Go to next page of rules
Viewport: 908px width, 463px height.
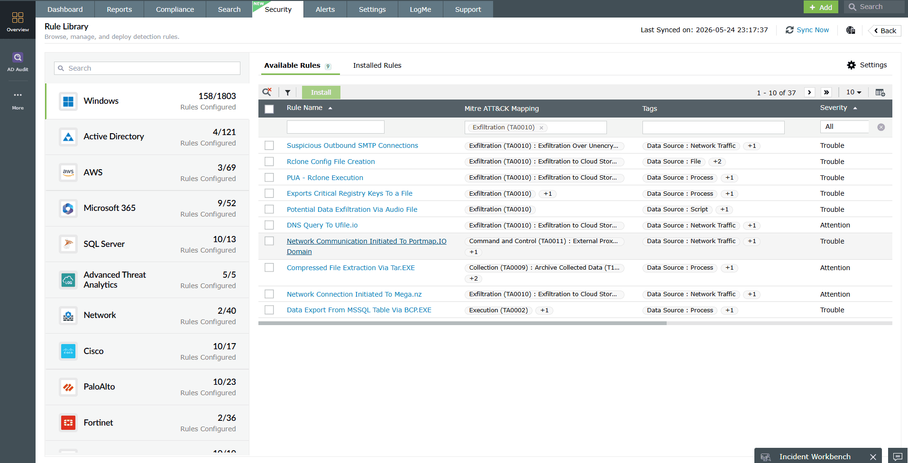click(809, 92)
